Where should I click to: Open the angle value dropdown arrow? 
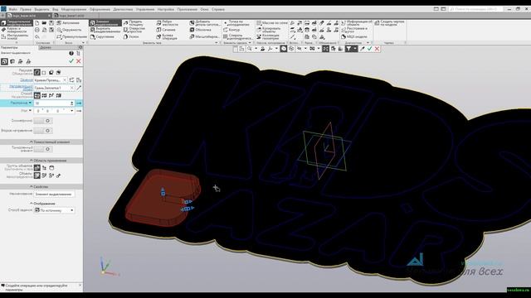point(72,110)
